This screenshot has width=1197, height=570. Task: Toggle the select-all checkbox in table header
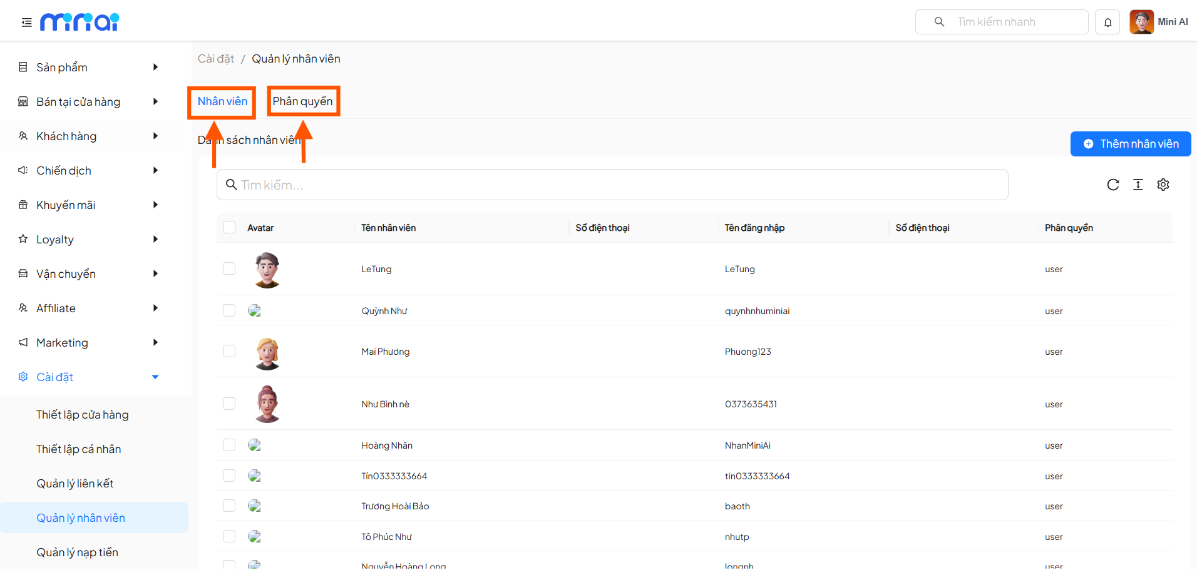coord(229,227)
